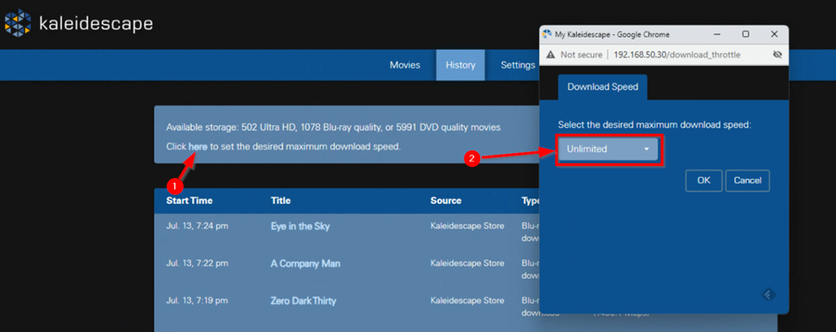The height and width of the screenshot is (332, 836).
Task: Click the popup window favicon
Action: (546, 34)
